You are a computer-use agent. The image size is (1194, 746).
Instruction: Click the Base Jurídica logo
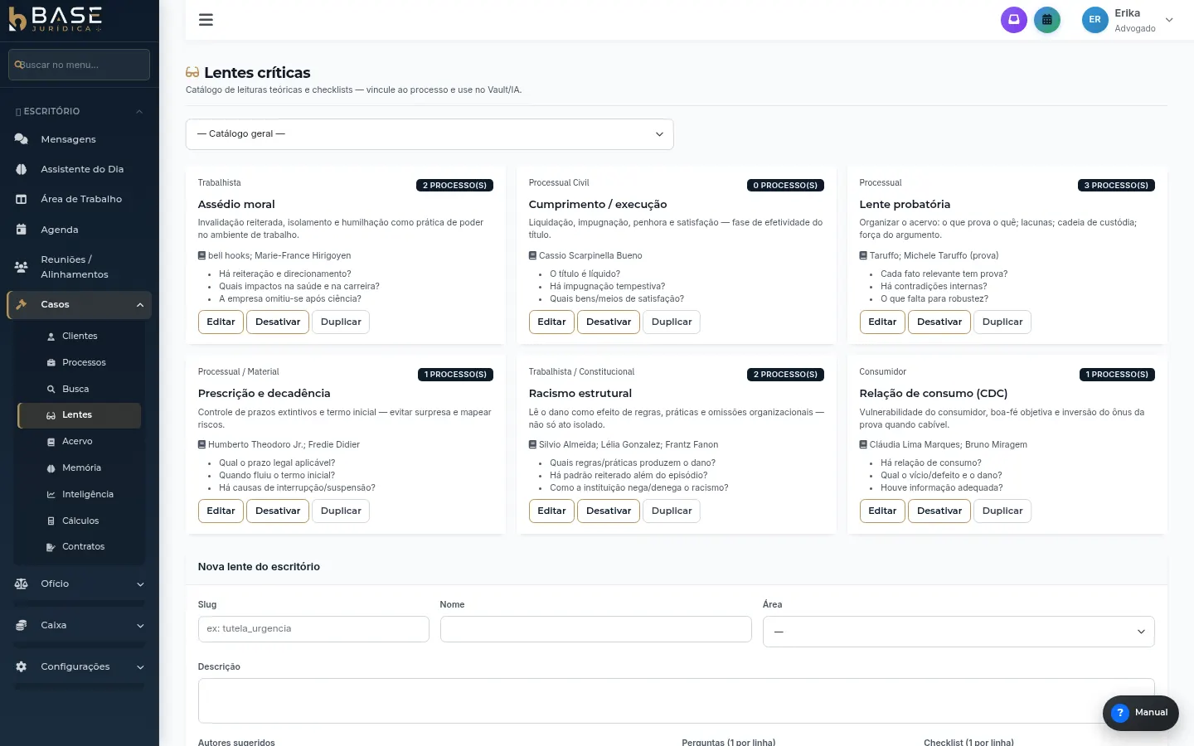pos(55,19)
